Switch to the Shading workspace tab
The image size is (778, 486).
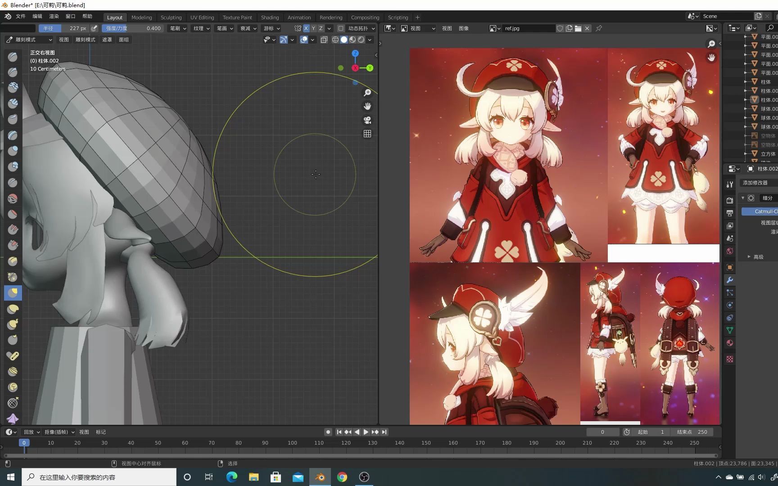click(270, 18)
